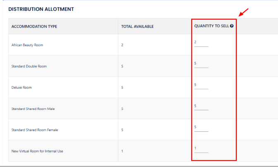Click Standard Shared Room Female label
The height and width of the screenshot is (167, 278).
(x=34, y=130)
